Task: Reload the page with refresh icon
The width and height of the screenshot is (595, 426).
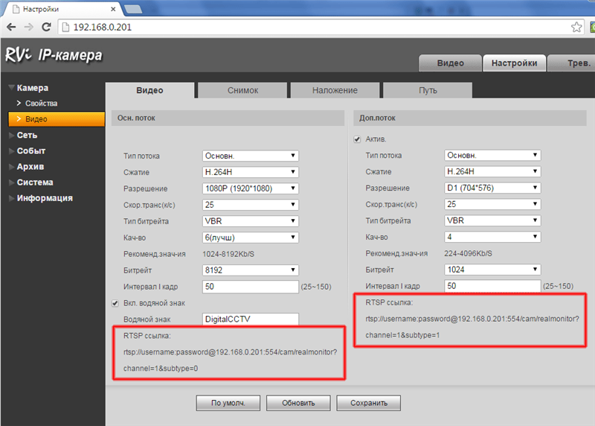Action: [x=46, y=27]
